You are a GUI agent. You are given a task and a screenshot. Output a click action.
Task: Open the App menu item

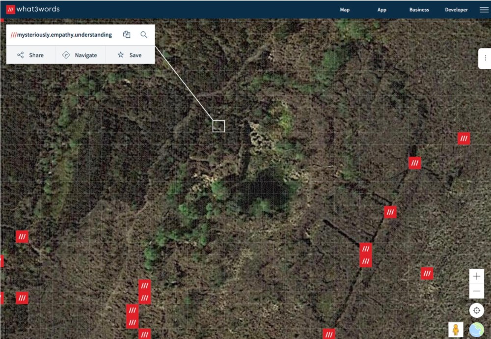[382, 10]
